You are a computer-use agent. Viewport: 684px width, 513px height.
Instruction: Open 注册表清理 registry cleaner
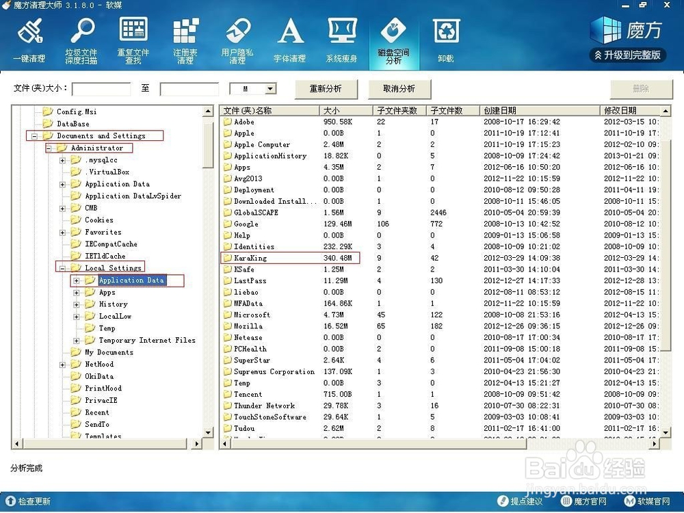(185, 40)
